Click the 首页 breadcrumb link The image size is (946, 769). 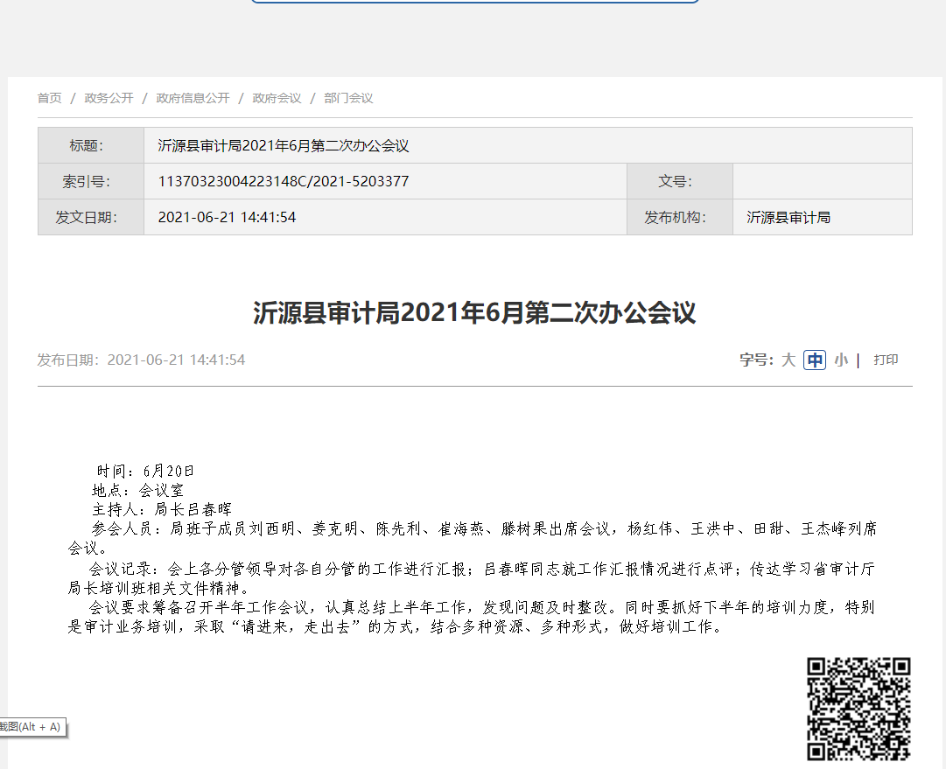(49, 98)
